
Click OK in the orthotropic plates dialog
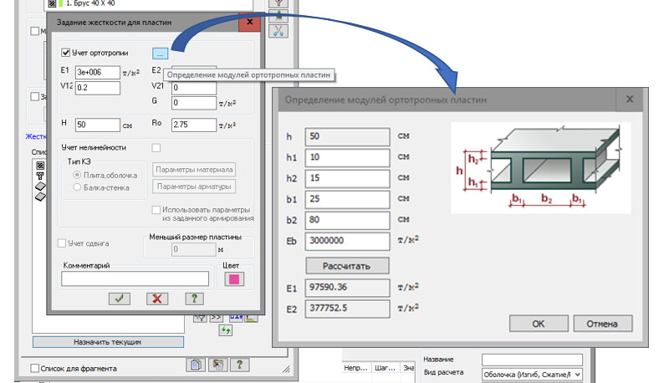coord(539,324)
